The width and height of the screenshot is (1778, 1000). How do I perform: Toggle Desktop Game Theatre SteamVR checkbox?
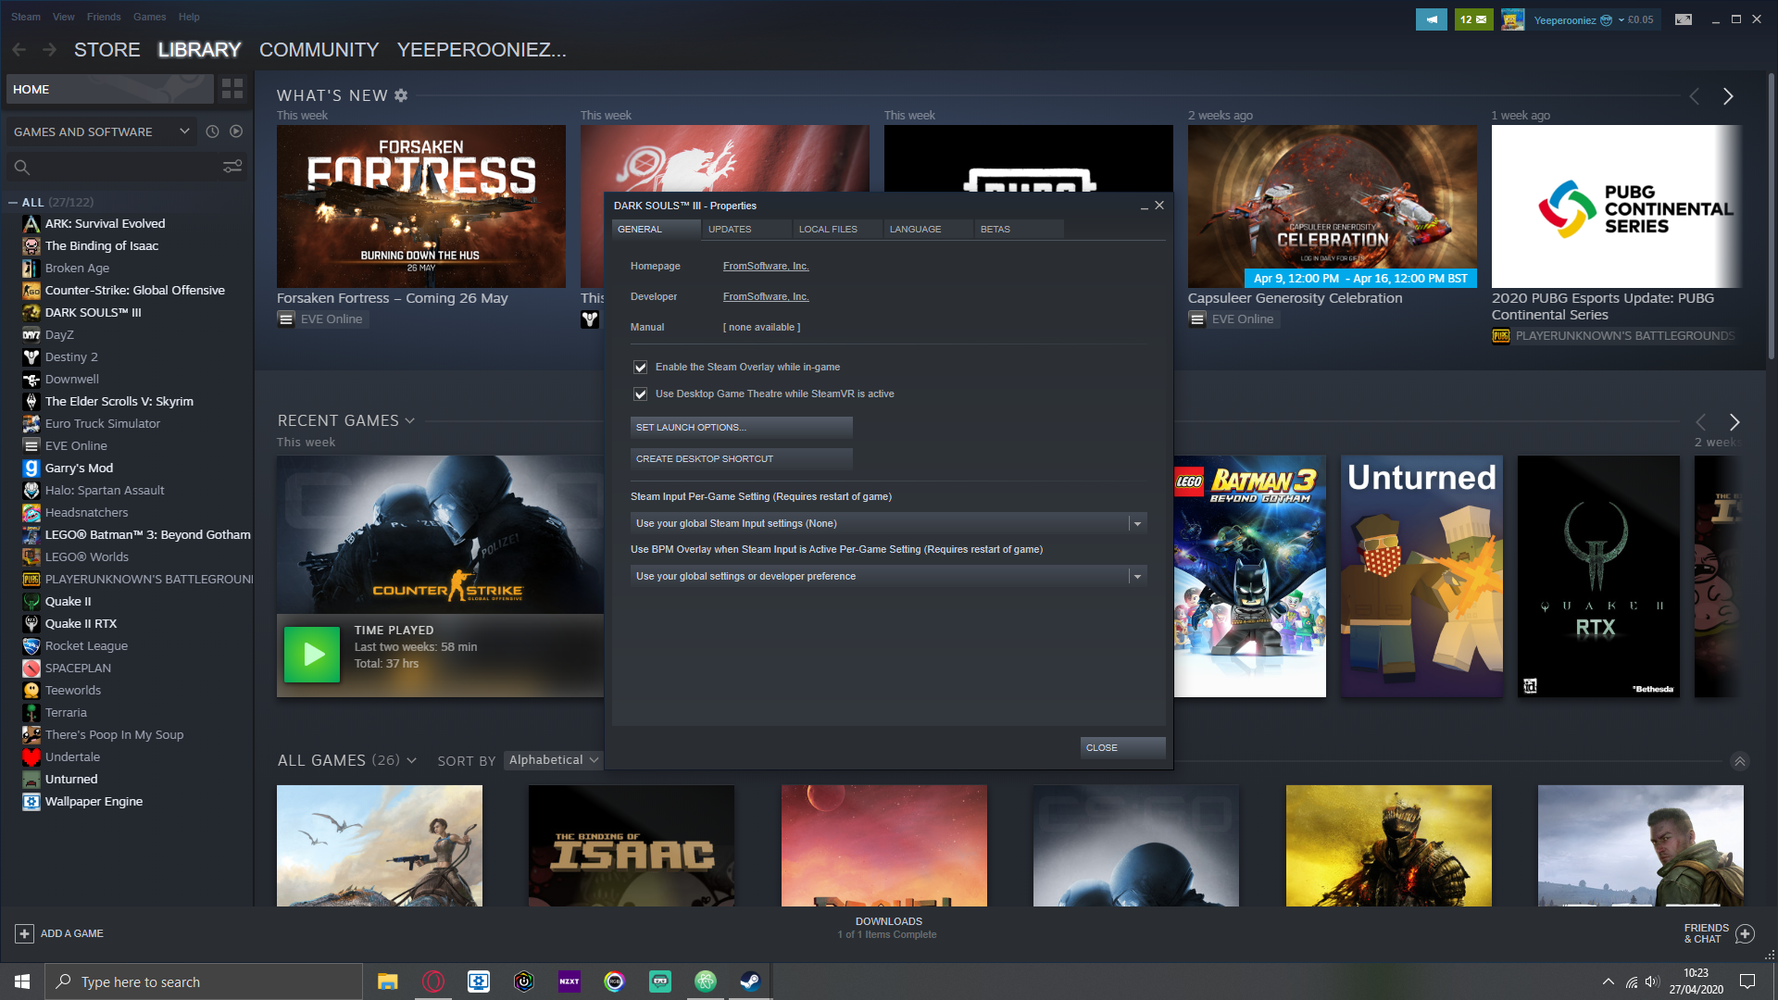(x=640, y=394)
